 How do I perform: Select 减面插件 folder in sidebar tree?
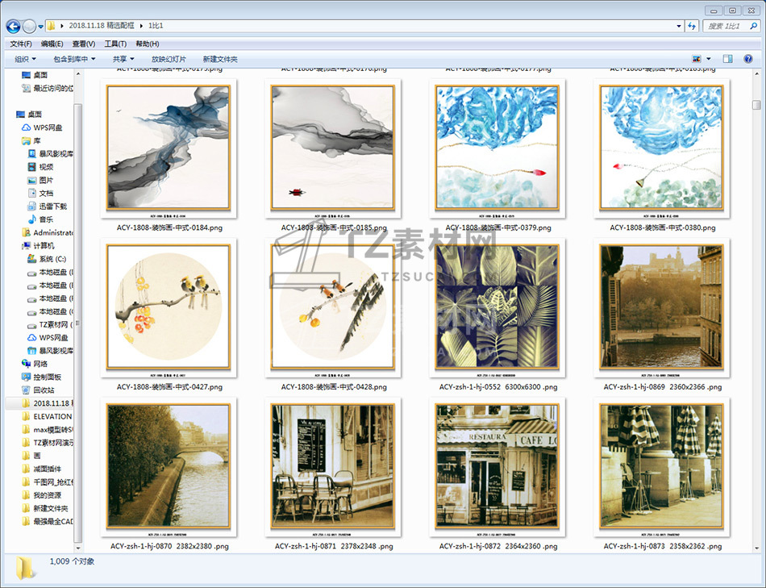tap(41, 469)
